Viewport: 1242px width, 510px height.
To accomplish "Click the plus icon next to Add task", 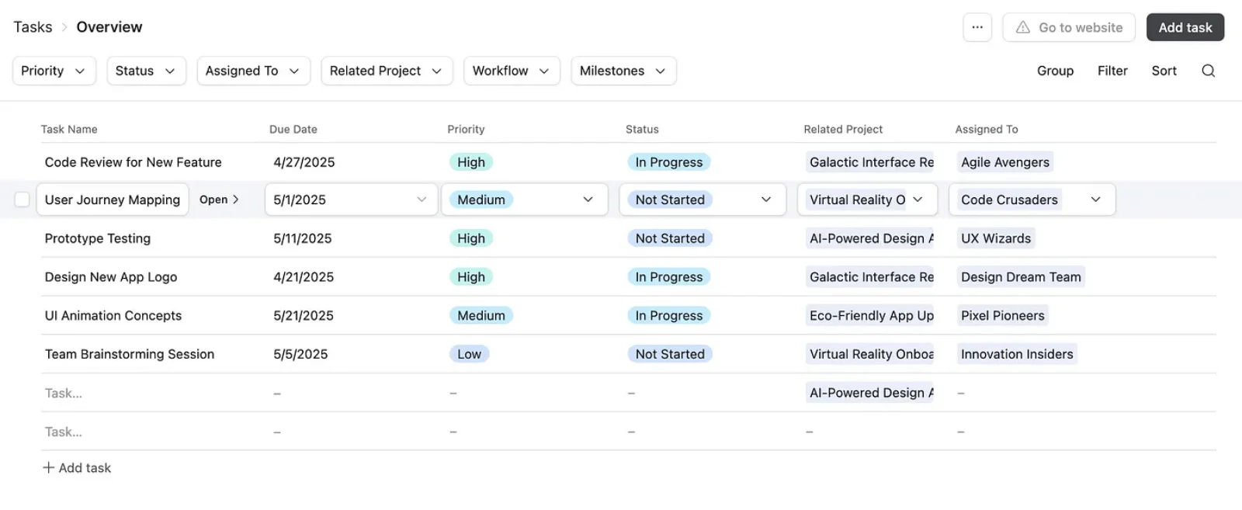I will click(48, 467).
